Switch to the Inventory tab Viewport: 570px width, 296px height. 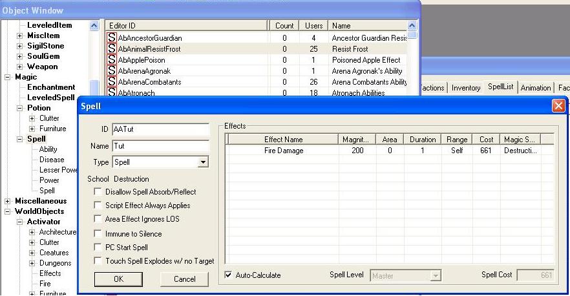tap(466, 88)
